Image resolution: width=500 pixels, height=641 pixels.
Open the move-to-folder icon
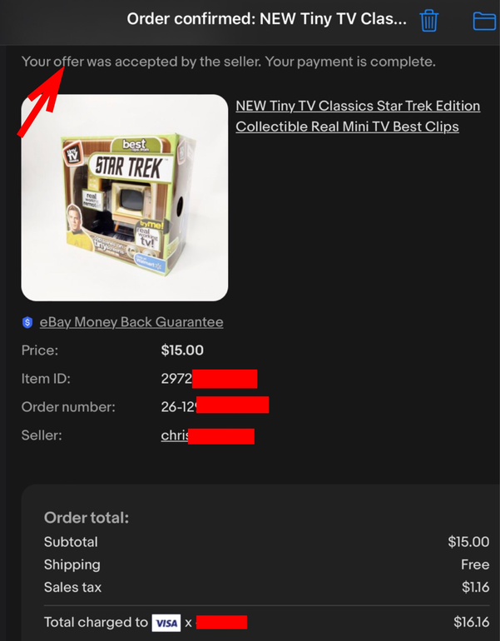(x=485, y=21)
